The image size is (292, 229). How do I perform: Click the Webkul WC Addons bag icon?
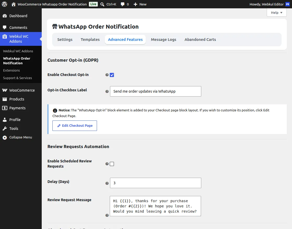tap(5, 36)
